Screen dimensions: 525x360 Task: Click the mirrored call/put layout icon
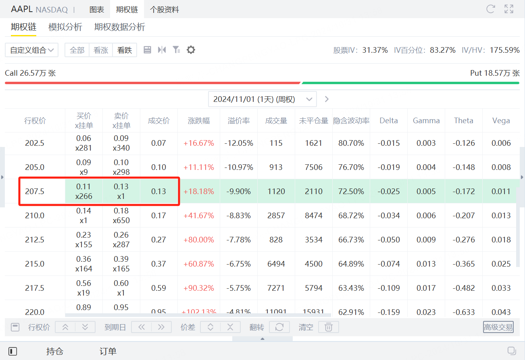[x=162, y=50]
